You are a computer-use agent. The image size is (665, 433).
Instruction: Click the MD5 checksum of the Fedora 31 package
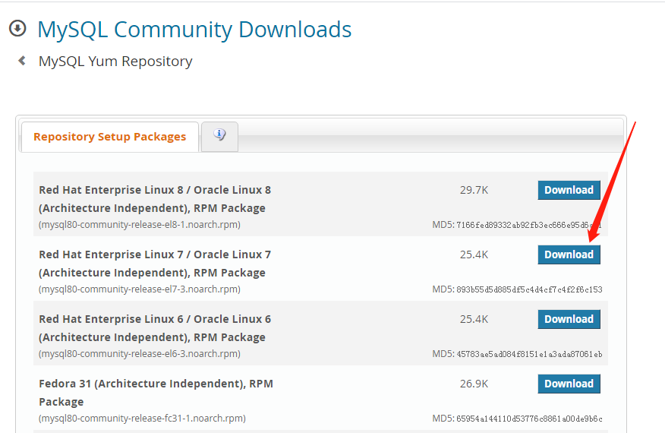(x=517, y=419)
